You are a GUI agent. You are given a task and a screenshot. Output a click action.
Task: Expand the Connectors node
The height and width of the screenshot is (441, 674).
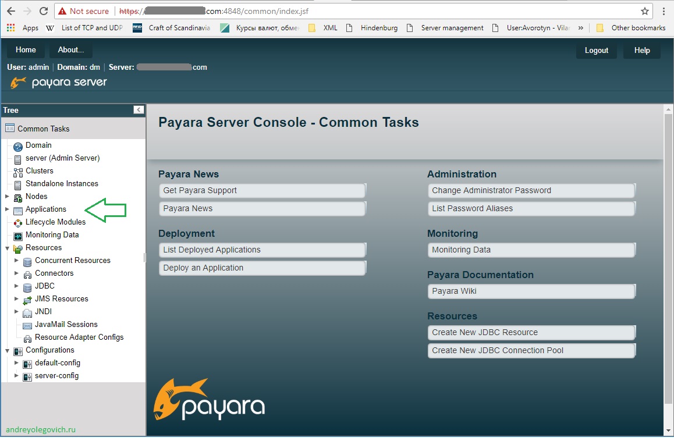pos(16,273)
